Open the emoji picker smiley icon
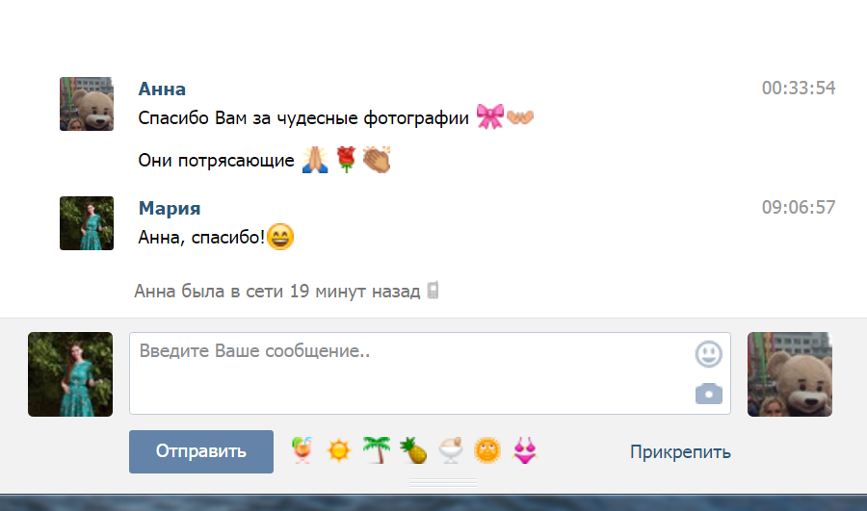This screenshot has height=511, width=867. (x=708, y=354)
